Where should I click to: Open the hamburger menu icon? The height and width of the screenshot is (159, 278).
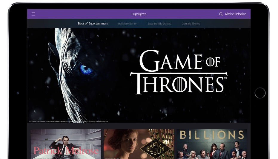coord(33,14)
